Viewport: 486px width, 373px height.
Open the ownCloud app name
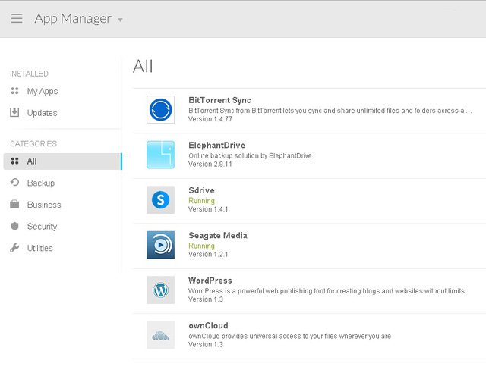[208, 326]
